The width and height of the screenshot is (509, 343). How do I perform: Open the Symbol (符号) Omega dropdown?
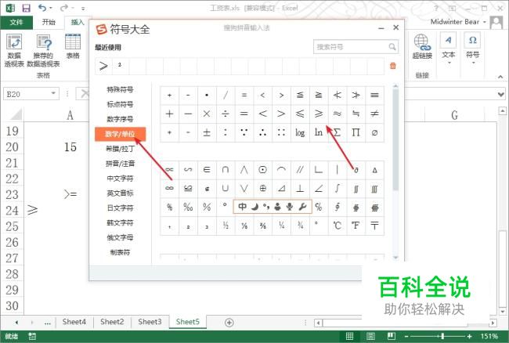(x=472, y=48)
